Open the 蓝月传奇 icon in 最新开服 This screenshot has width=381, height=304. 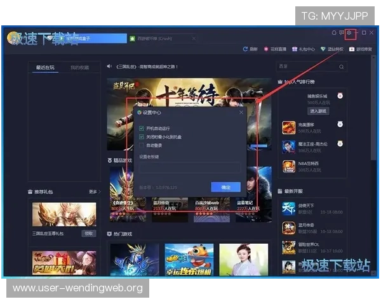tap(289, 228)
